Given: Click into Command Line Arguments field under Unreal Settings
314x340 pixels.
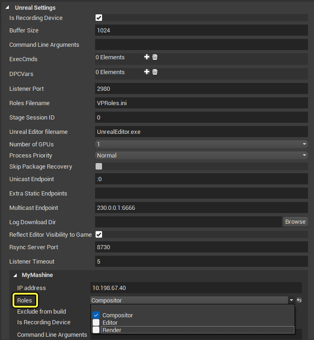Looking at the screenshot, I should [201, 44].
